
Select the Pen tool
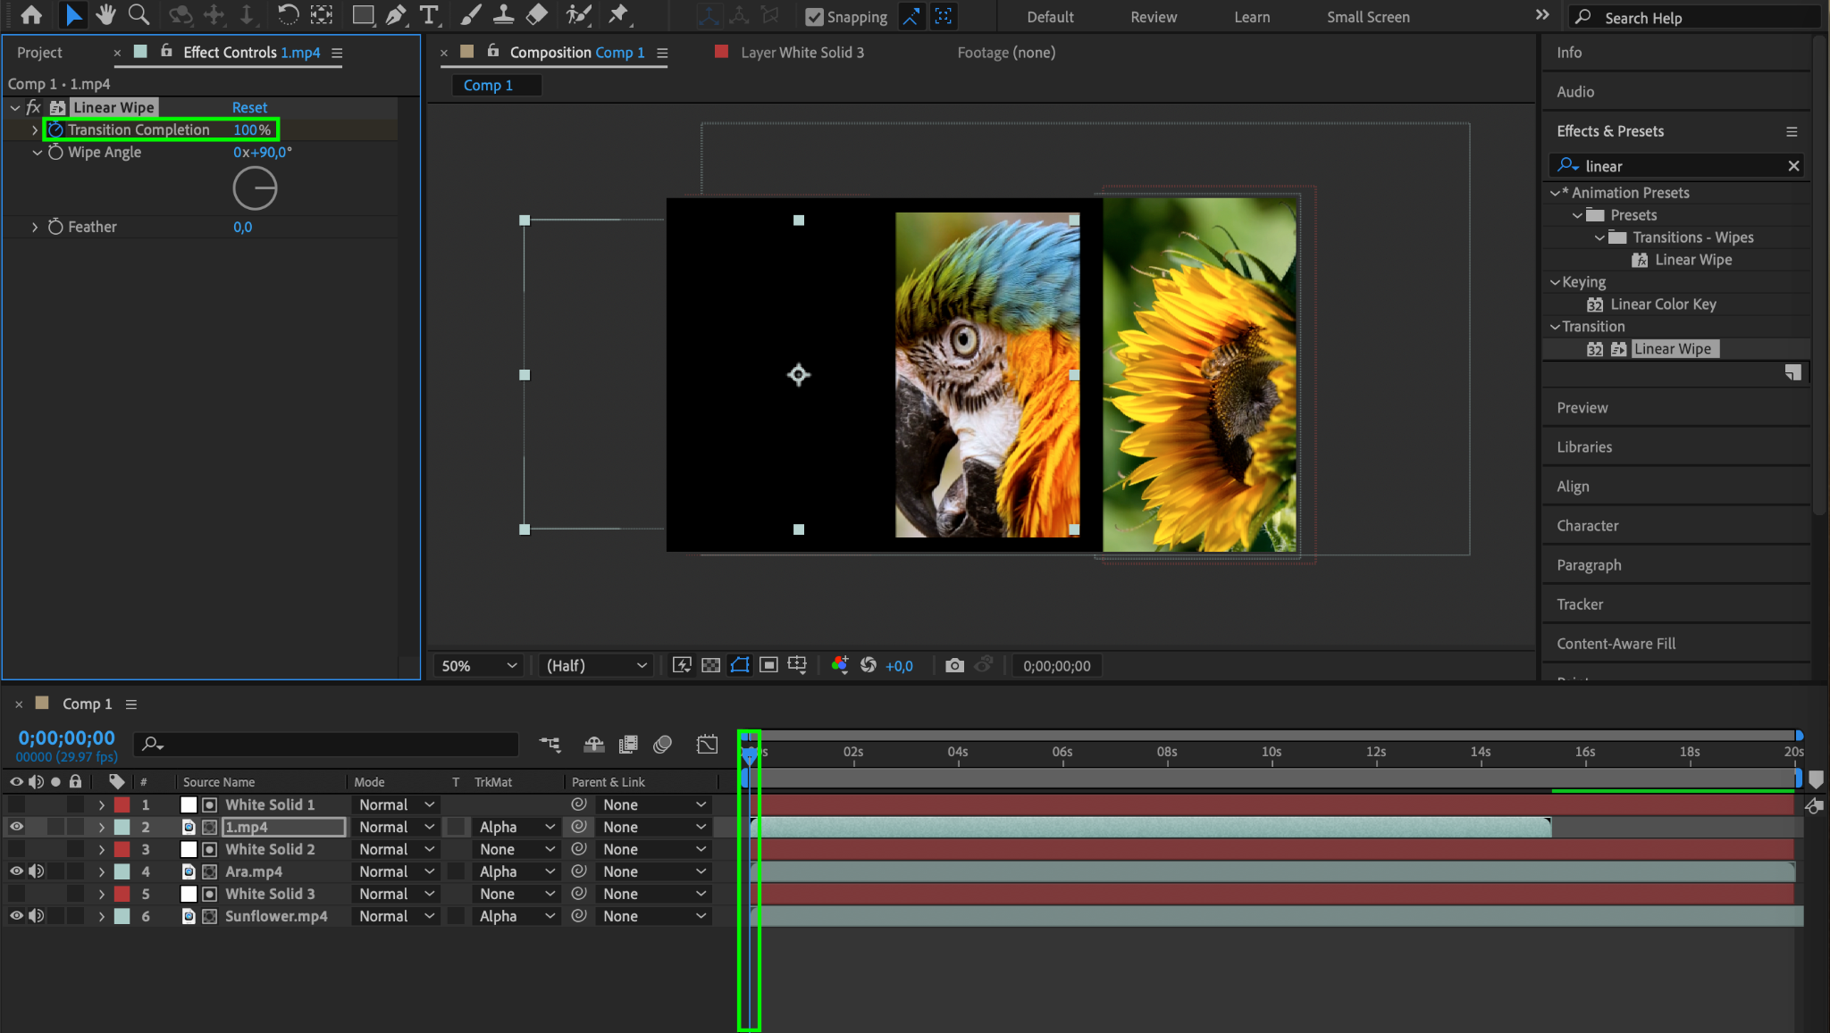pos(395,14)
